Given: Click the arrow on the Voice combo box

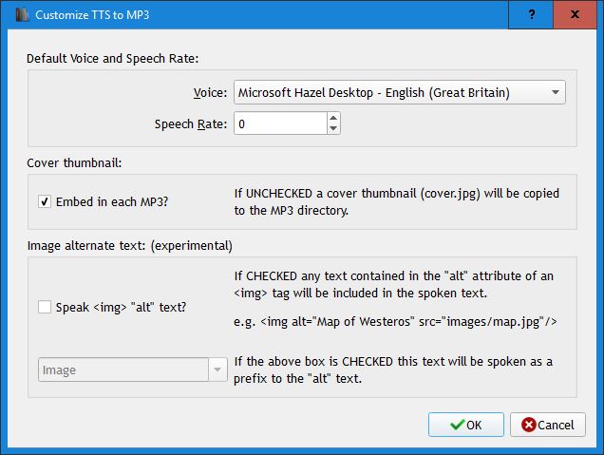Looking at the screenshot, I should (x=554, y=92).
